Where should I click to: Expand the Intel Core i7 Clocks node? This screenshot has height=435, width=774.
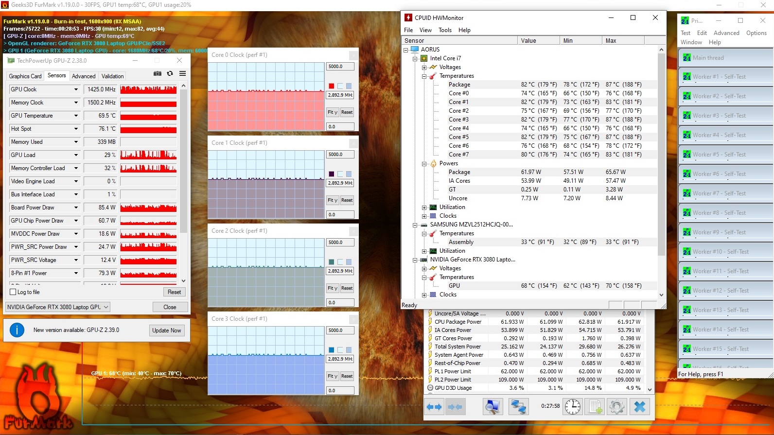[424, 216]
